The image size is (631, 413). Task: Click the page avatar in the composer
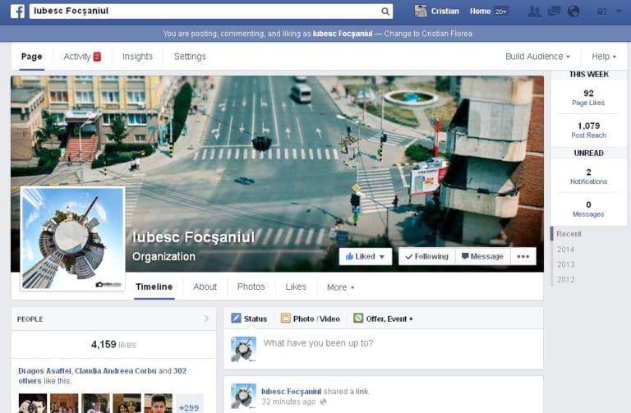243,349
